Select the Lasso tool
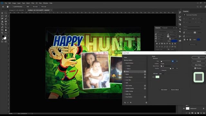This screenshot has height=116, width=206. (2, 16)
